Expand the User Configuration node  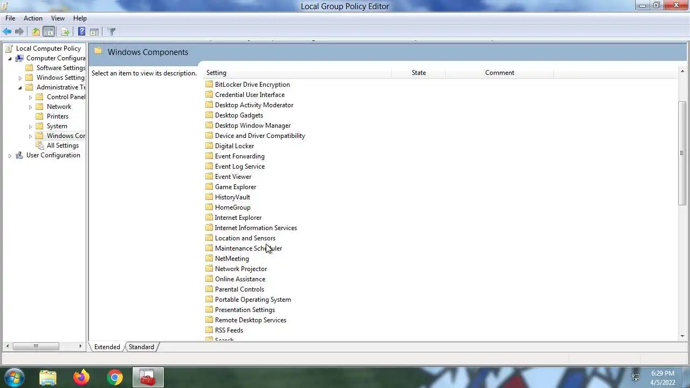10,155
